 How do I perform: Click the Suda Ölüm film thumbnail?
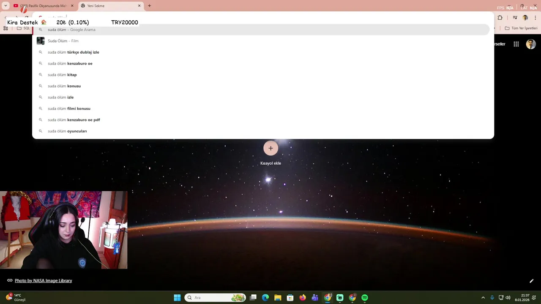tap(41, 41)
